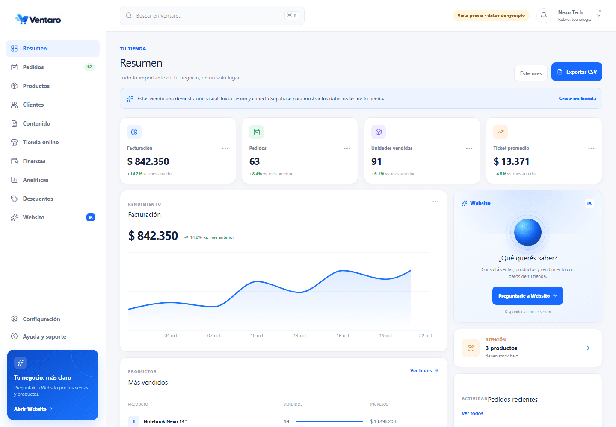Viewport: 616px width, 427px height.
Task: Open Pedidos card options menu
Action: pyautogui.click(x=347, y=149)
